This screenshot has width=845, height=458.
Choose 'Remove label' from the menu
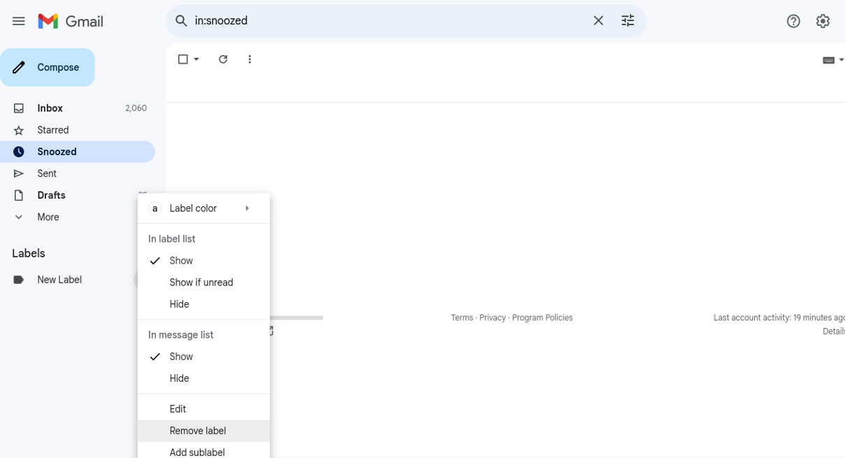click(x=198, y=430)
